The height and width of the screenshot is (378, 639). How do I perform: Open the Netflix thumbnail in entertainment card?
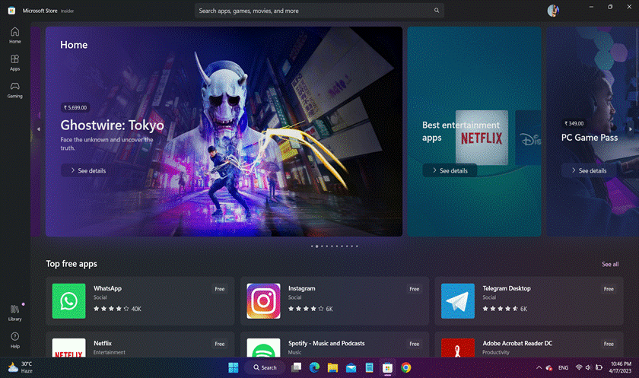tap(482, 138)
